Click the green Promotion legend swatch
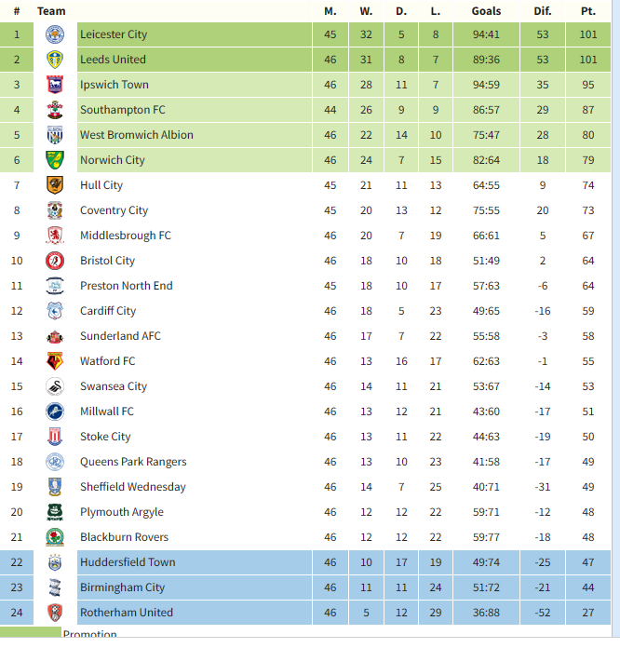The width and height of the screenshot is (620, 648). coord(31,632)
